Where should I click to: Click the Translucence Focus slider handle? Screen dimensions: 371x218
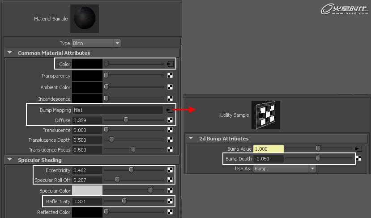point(133,149)
